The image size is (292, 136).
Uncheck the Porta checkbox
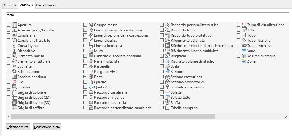[85, 77]
